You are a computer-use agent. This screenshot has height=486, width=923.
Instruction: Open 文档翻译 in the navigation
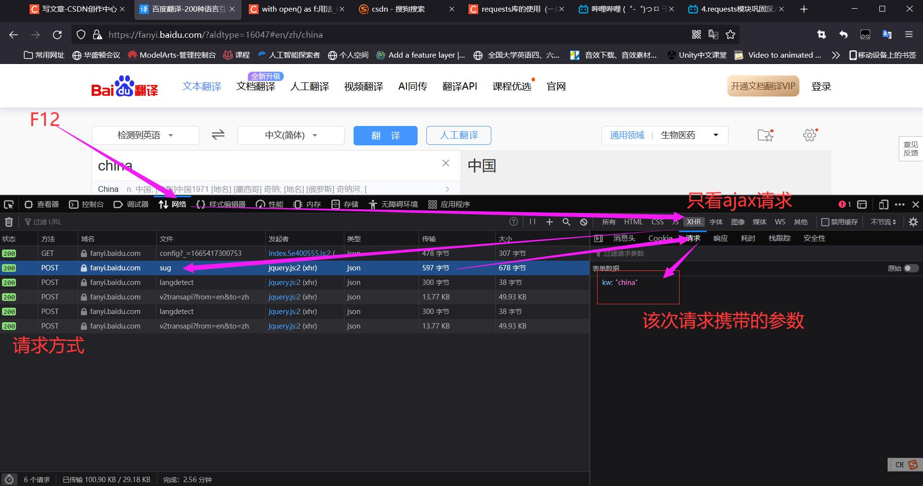tap(256, 87)
